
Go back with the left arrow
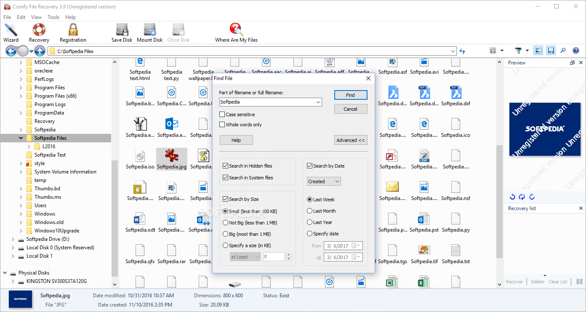pos(11,51)
